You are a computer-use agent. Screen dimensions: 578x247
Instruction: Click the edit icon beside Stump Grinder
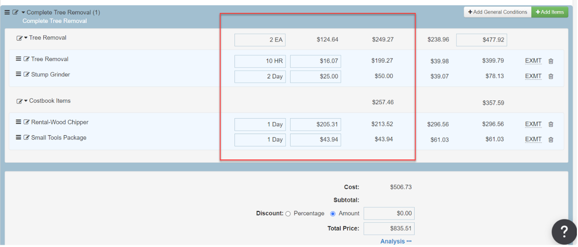[27, 75]
